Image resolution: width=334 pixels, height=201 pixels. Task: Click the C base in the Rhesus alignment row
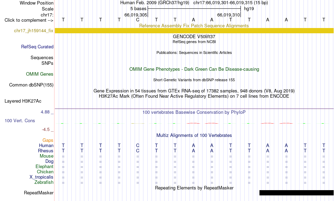(137, 151)
